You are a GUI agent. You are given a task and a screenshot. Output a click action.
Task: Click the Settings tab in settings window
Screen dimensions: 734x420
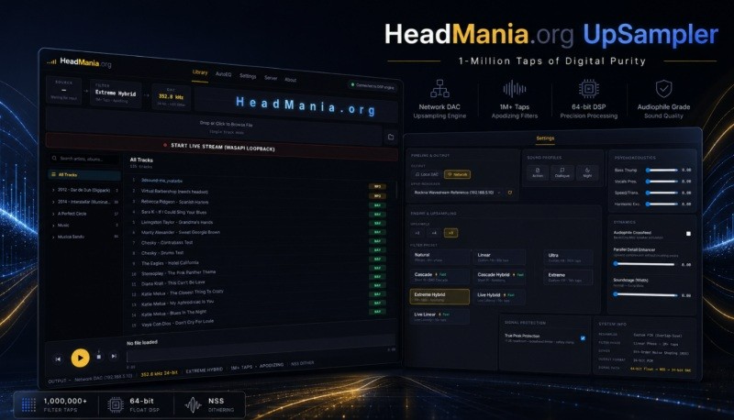[545, 138]
